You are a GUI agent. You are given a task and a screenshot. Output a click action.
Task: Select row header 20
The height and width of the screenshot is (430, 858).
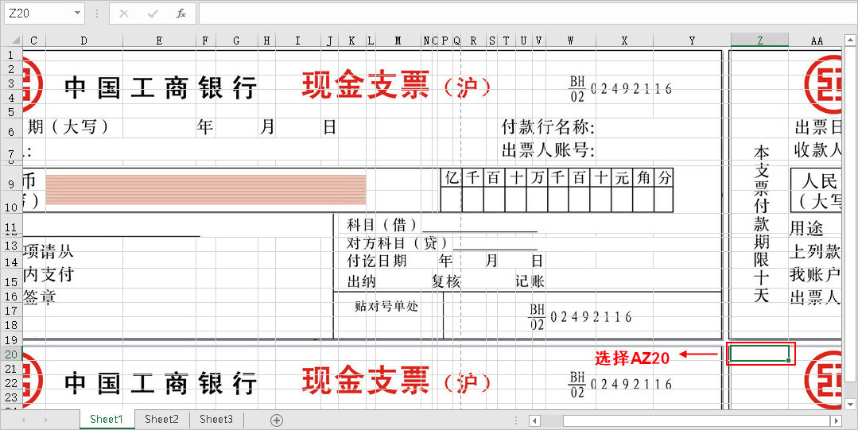(11, 354)
